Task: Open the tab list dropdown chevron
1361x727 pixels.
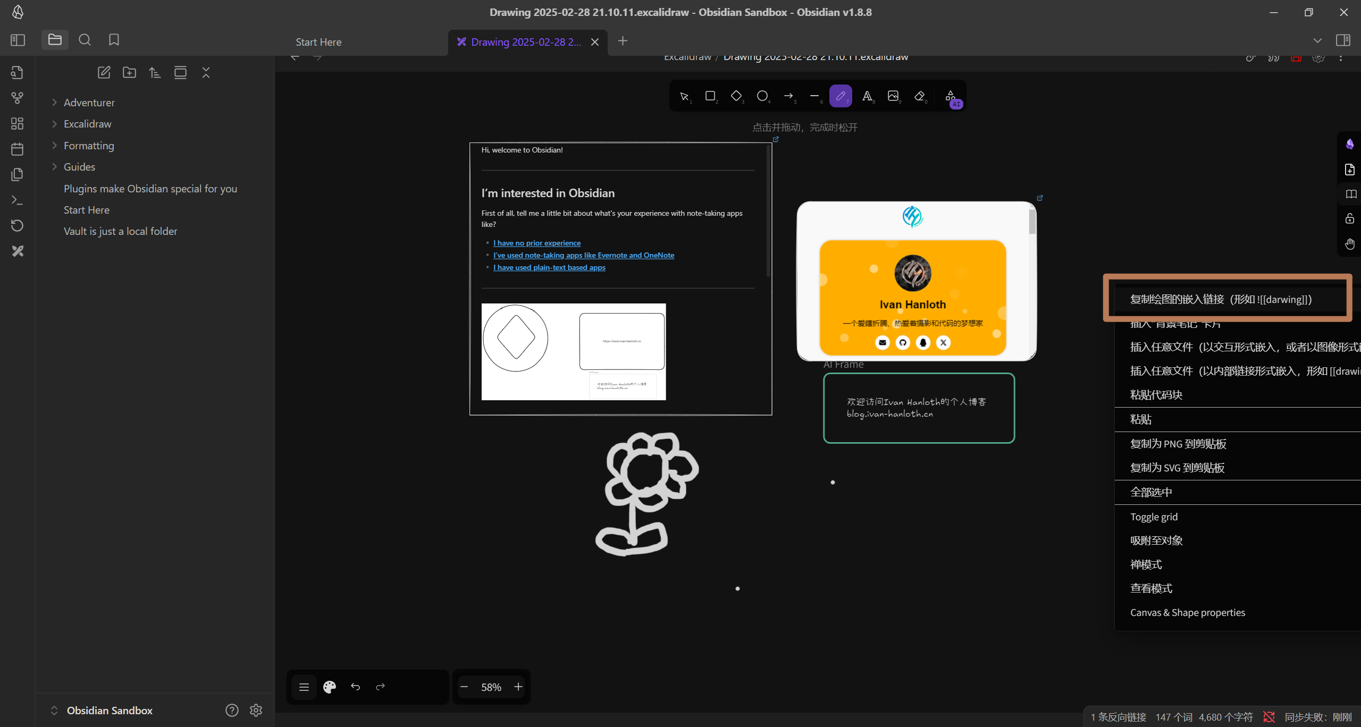Action: [1317, 40]
